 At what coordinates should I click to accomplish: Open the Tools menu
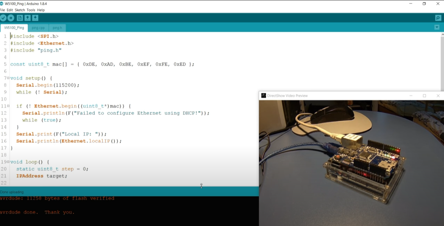[x=31, y=10]
